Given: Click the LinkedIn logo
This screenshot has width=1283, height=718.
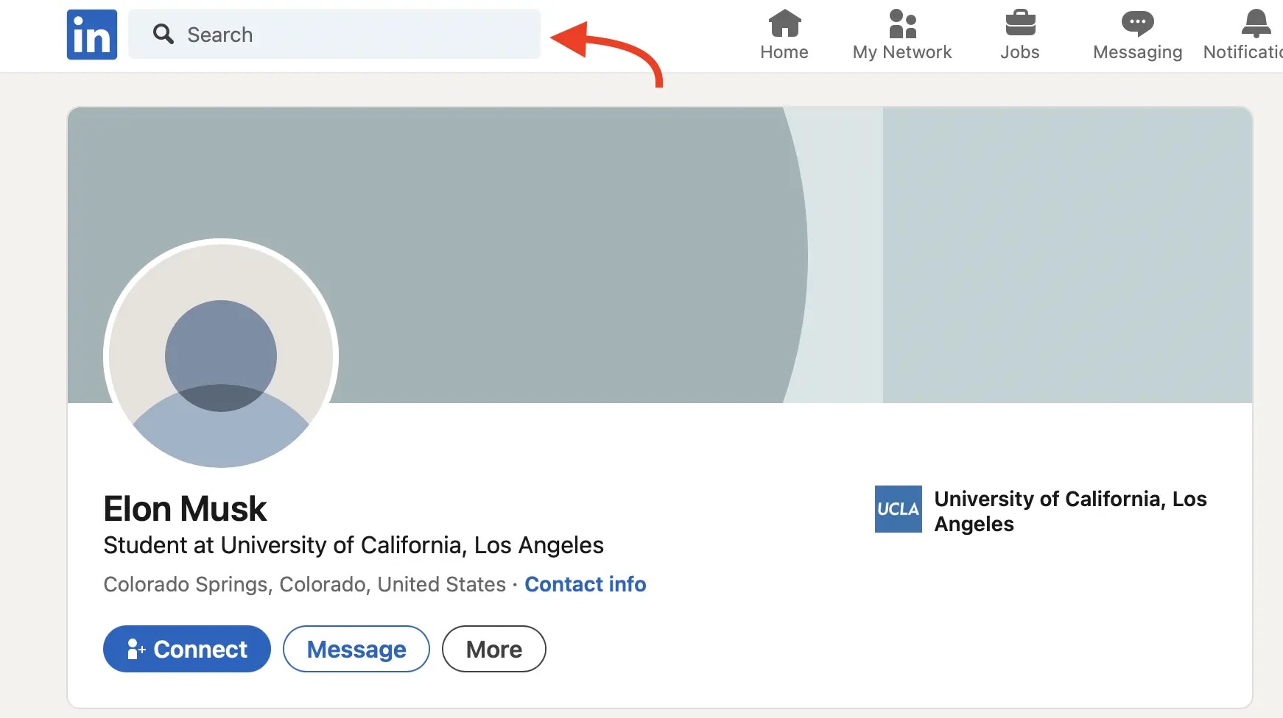Looking at the screenshot, I should point(91,34).
